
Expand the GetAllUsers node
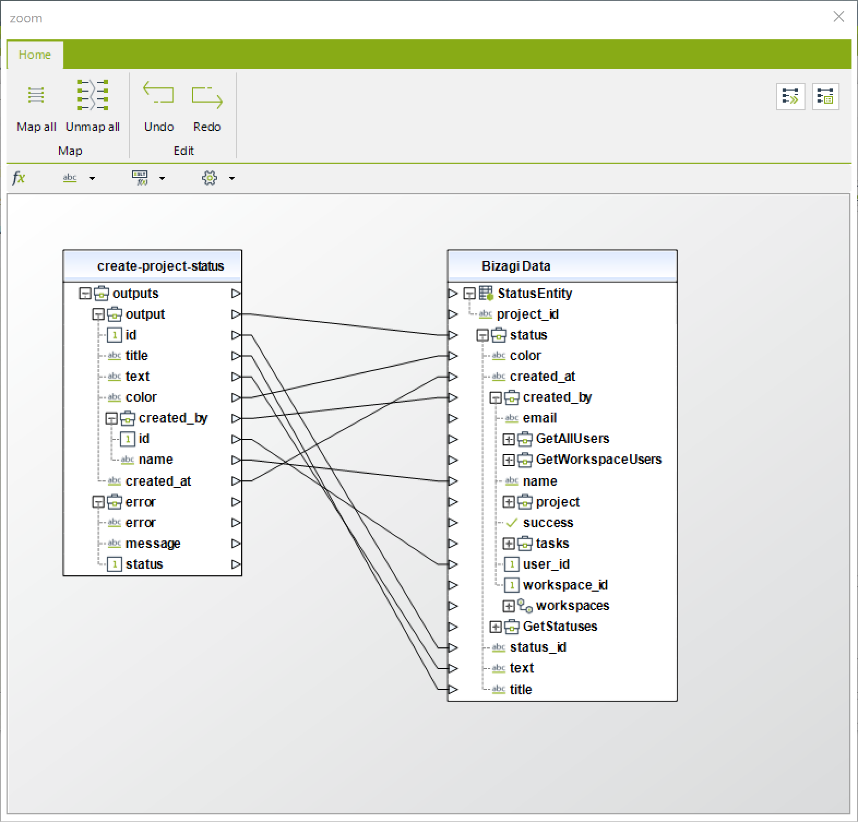(509, 439)
